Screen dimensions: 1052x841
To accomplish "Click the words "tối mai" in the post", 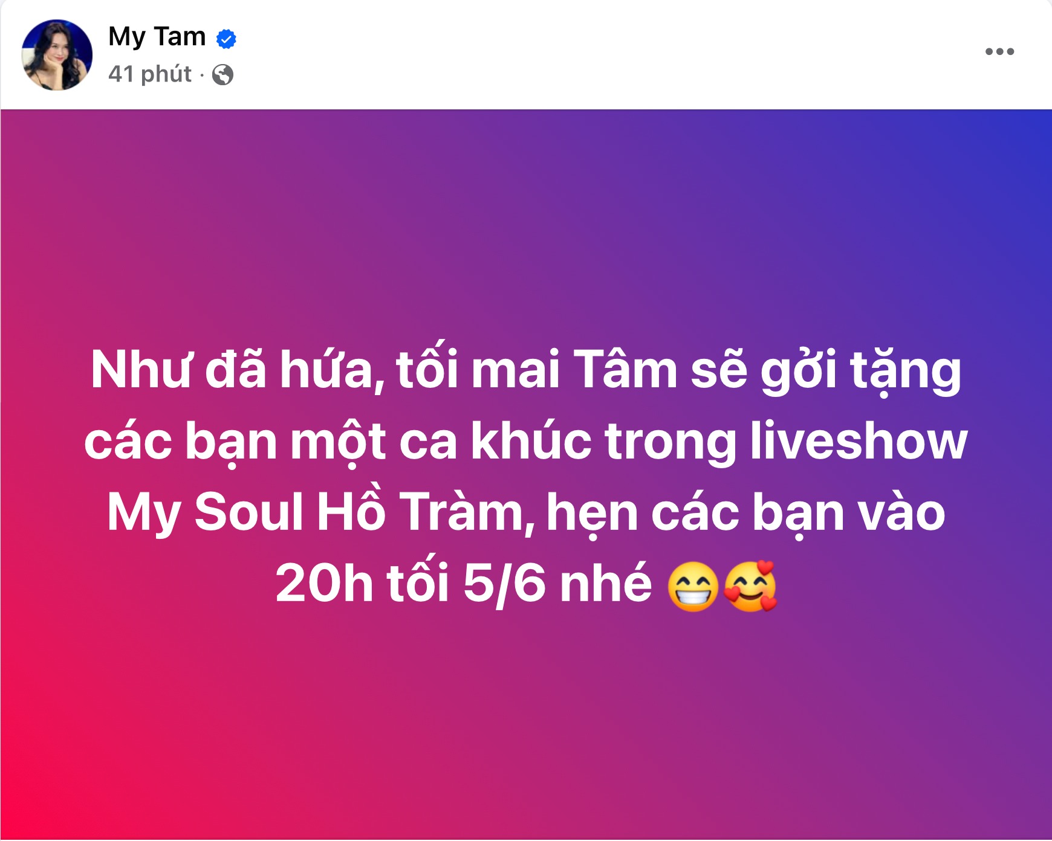I will click(x=478, y=369).
